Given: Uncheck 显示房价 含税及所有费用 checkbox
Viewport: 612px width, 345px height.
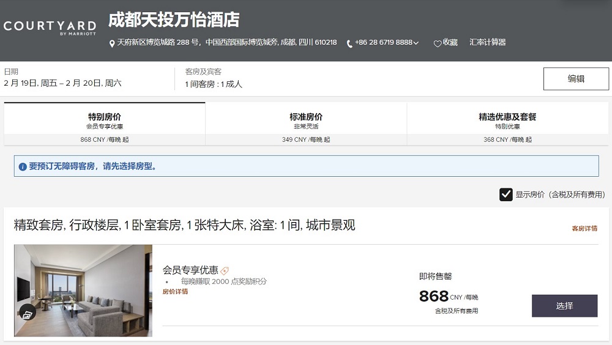Looking at the screenshot, I should point(506,195).
